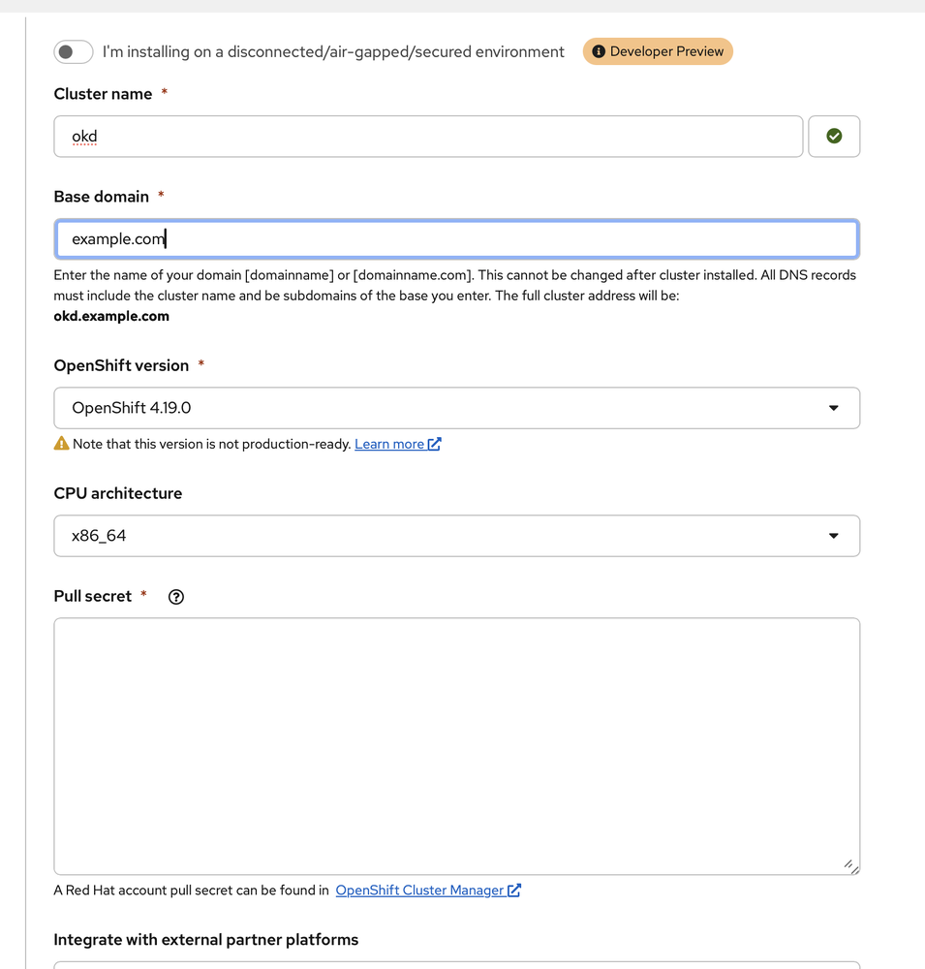925x969 pixels.
Task: Click the disconnected environment toggle label text
Action: tap(333, 52)
